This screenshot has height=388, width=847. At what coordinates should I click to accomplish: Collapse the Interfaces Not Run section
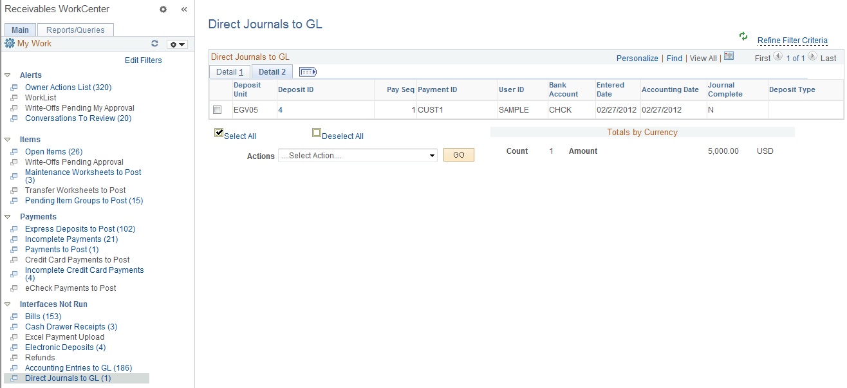6,304
